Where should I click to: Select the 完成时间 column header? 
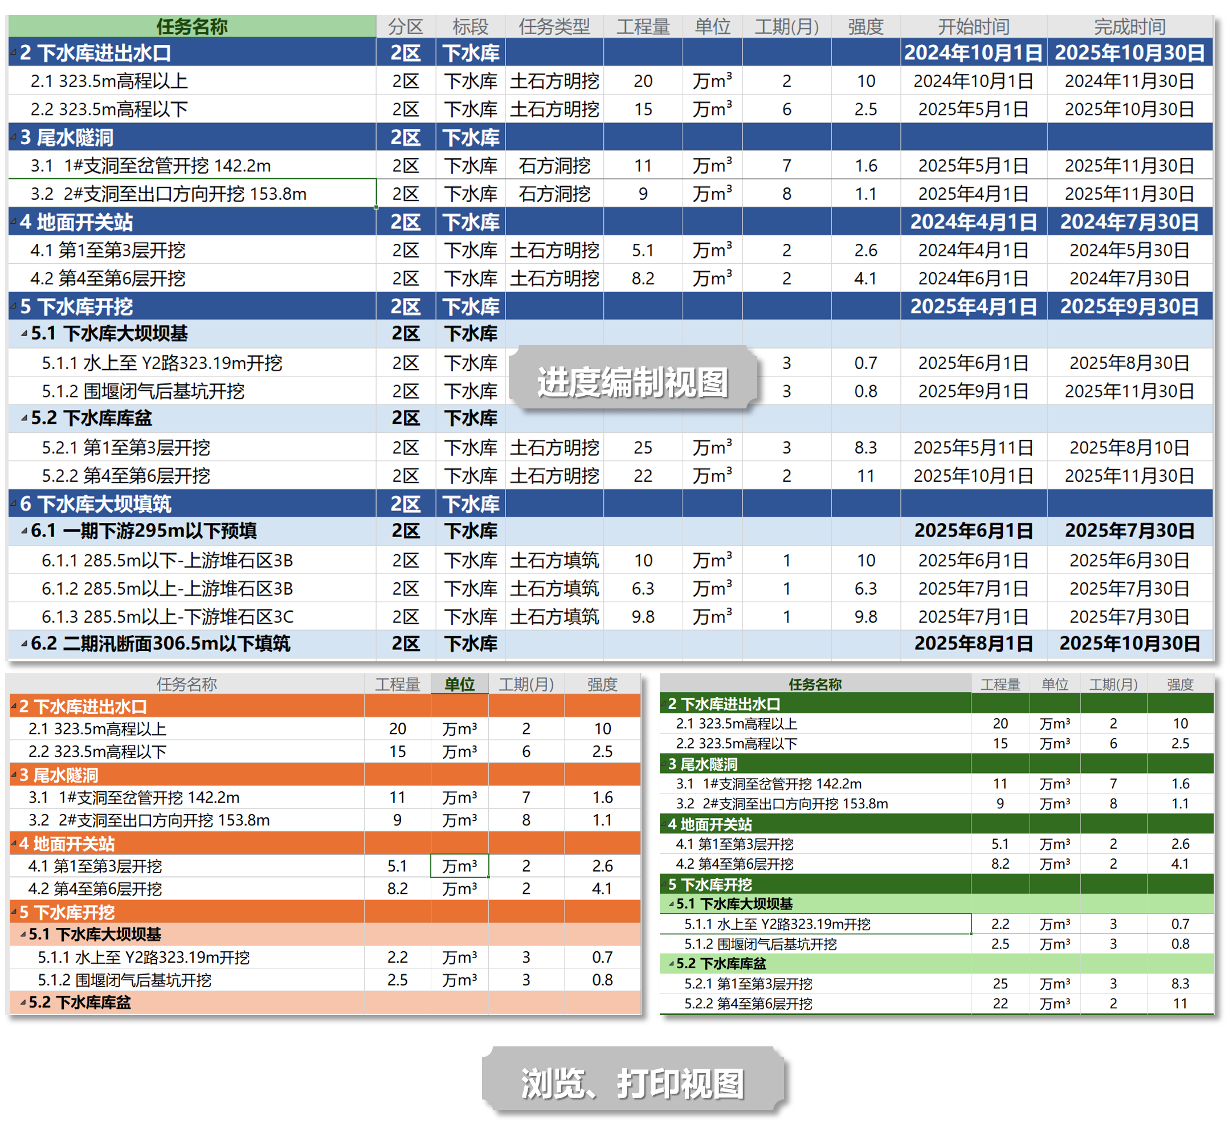tap(1130, 26)
